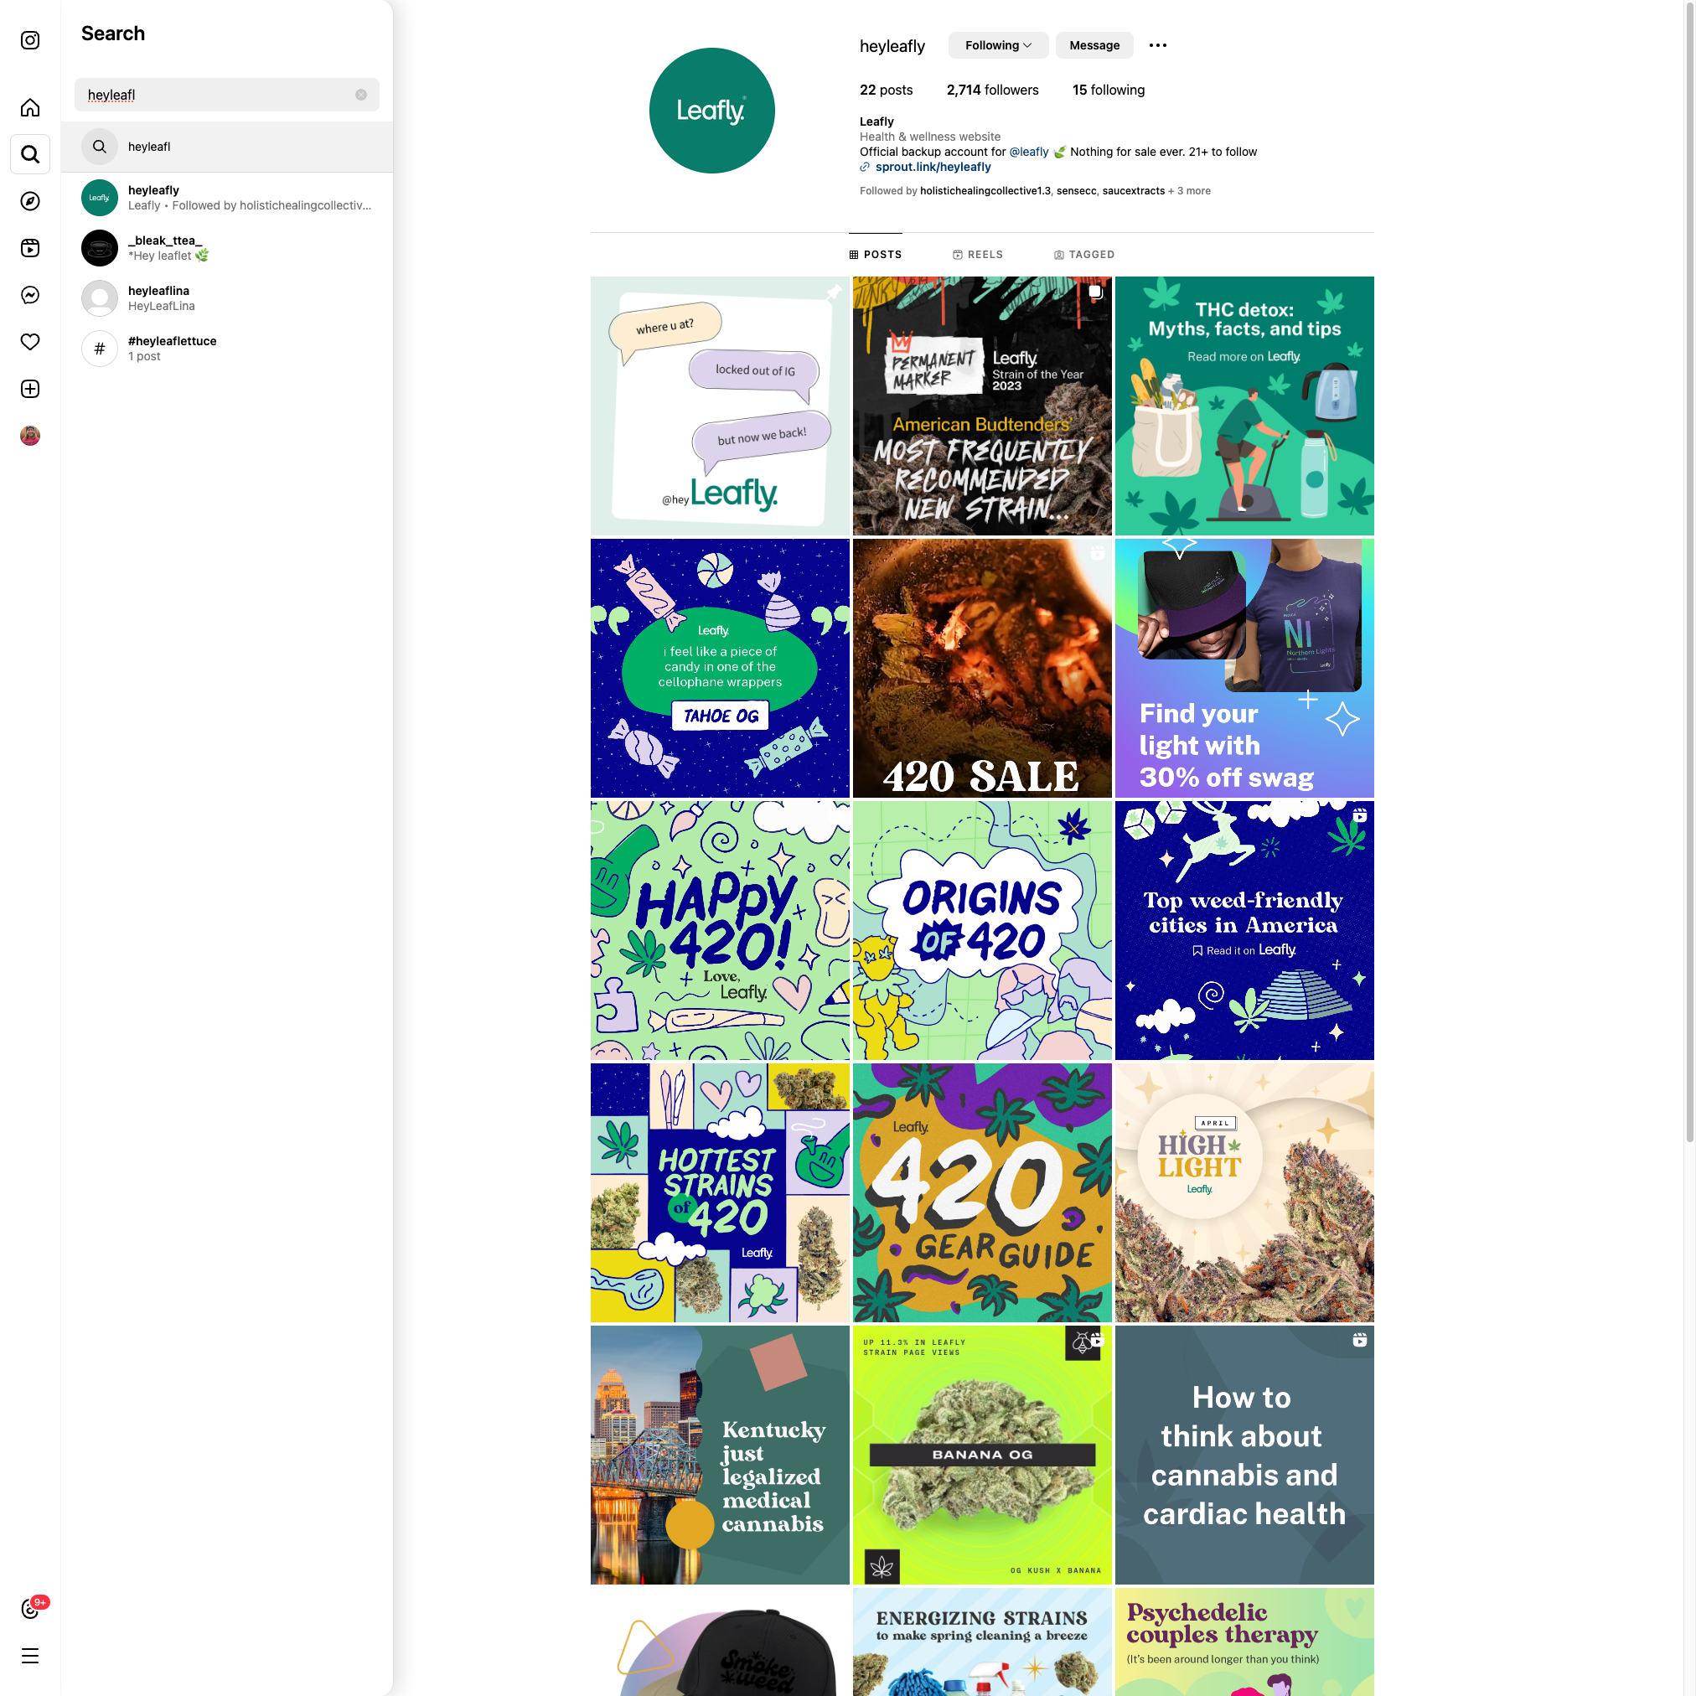Image resolution: width=1696 pixels, height=1696 pixels.
Task: Open profile options three-dots menu
Action: 1157,45
